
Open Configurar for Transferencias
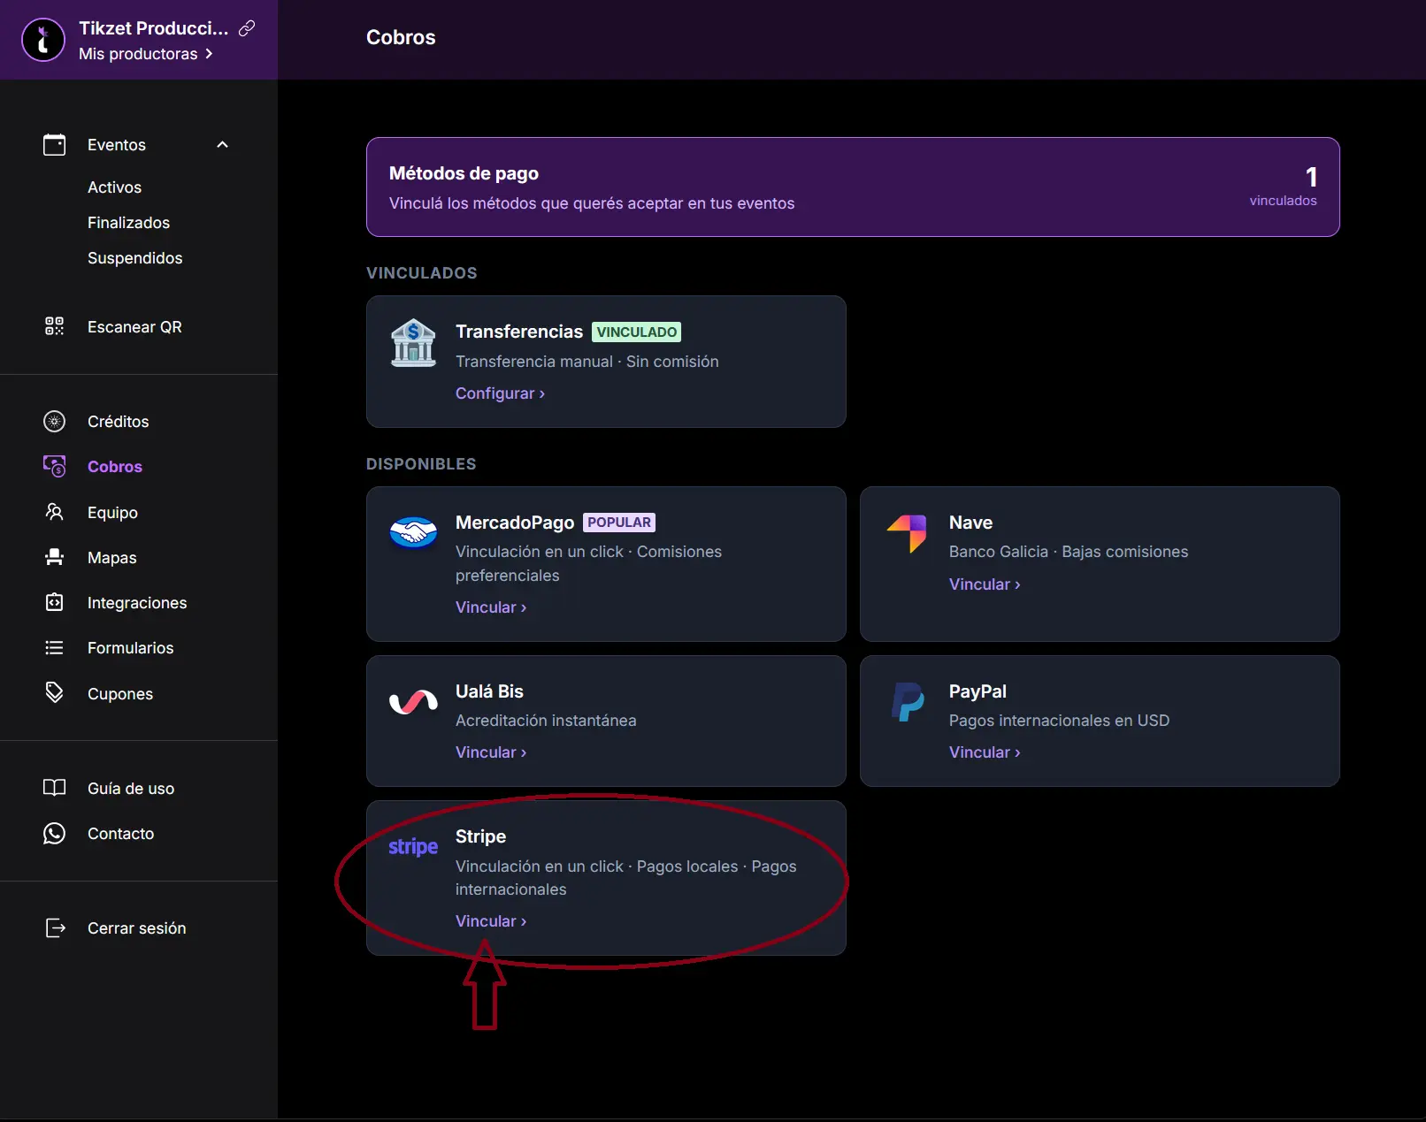[500, 393]
